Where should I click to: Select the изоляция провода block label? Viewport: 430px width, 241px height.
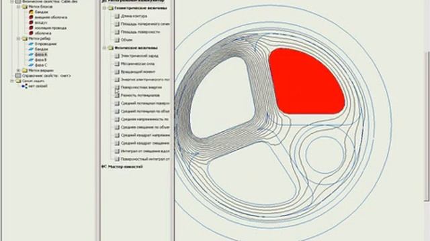click(50, 28)
